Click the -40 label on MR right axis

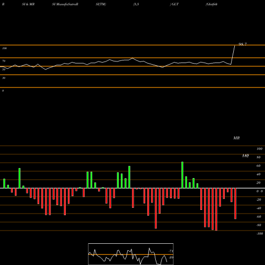coord(259,208)
